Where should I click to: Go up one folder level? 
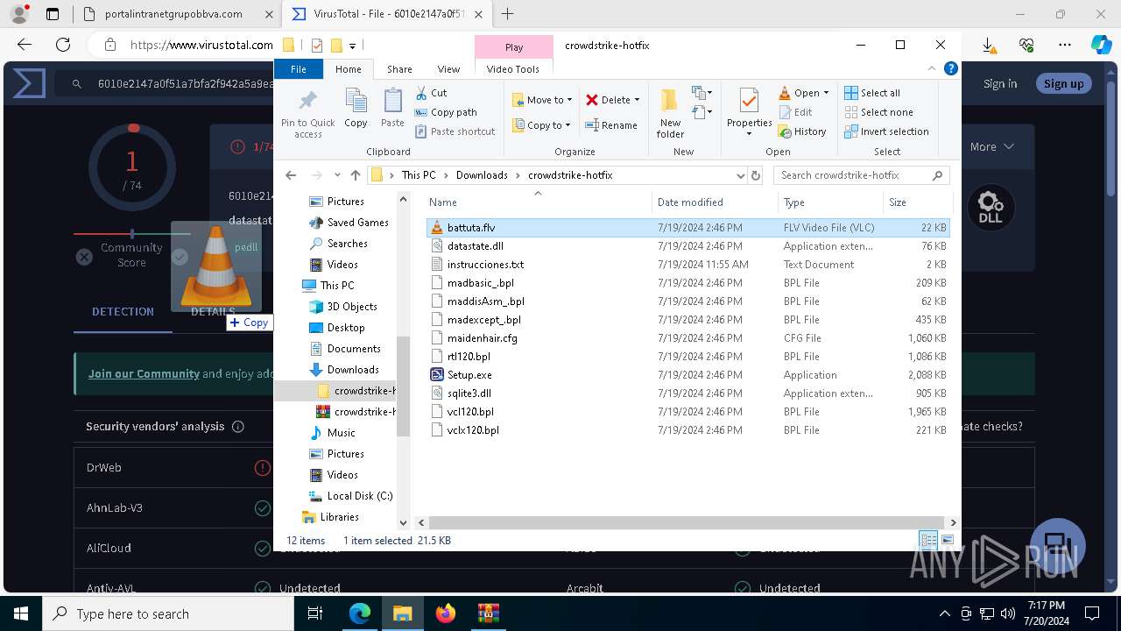(x=355, y=175)
